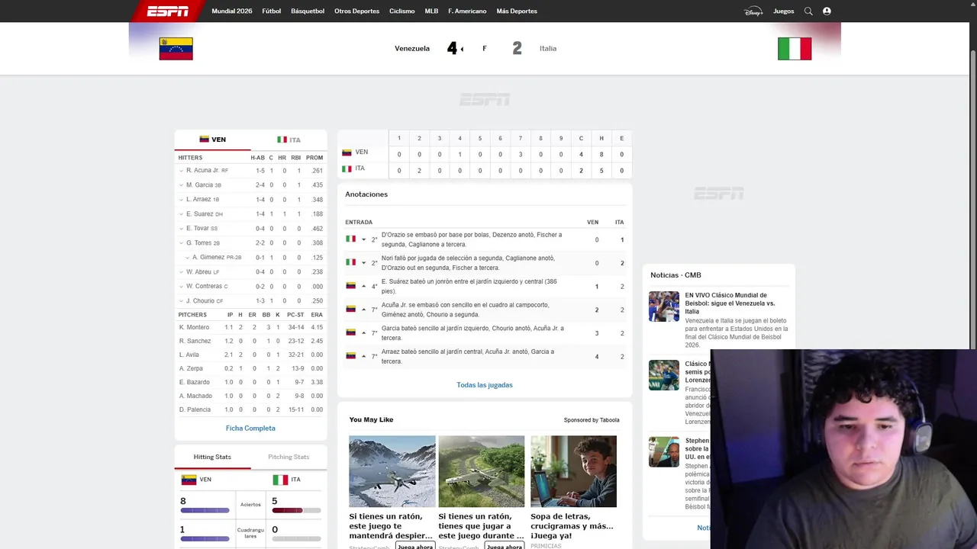Open Italia team name in score header
The width and height of the screenshot is (977, 549).
548,49
